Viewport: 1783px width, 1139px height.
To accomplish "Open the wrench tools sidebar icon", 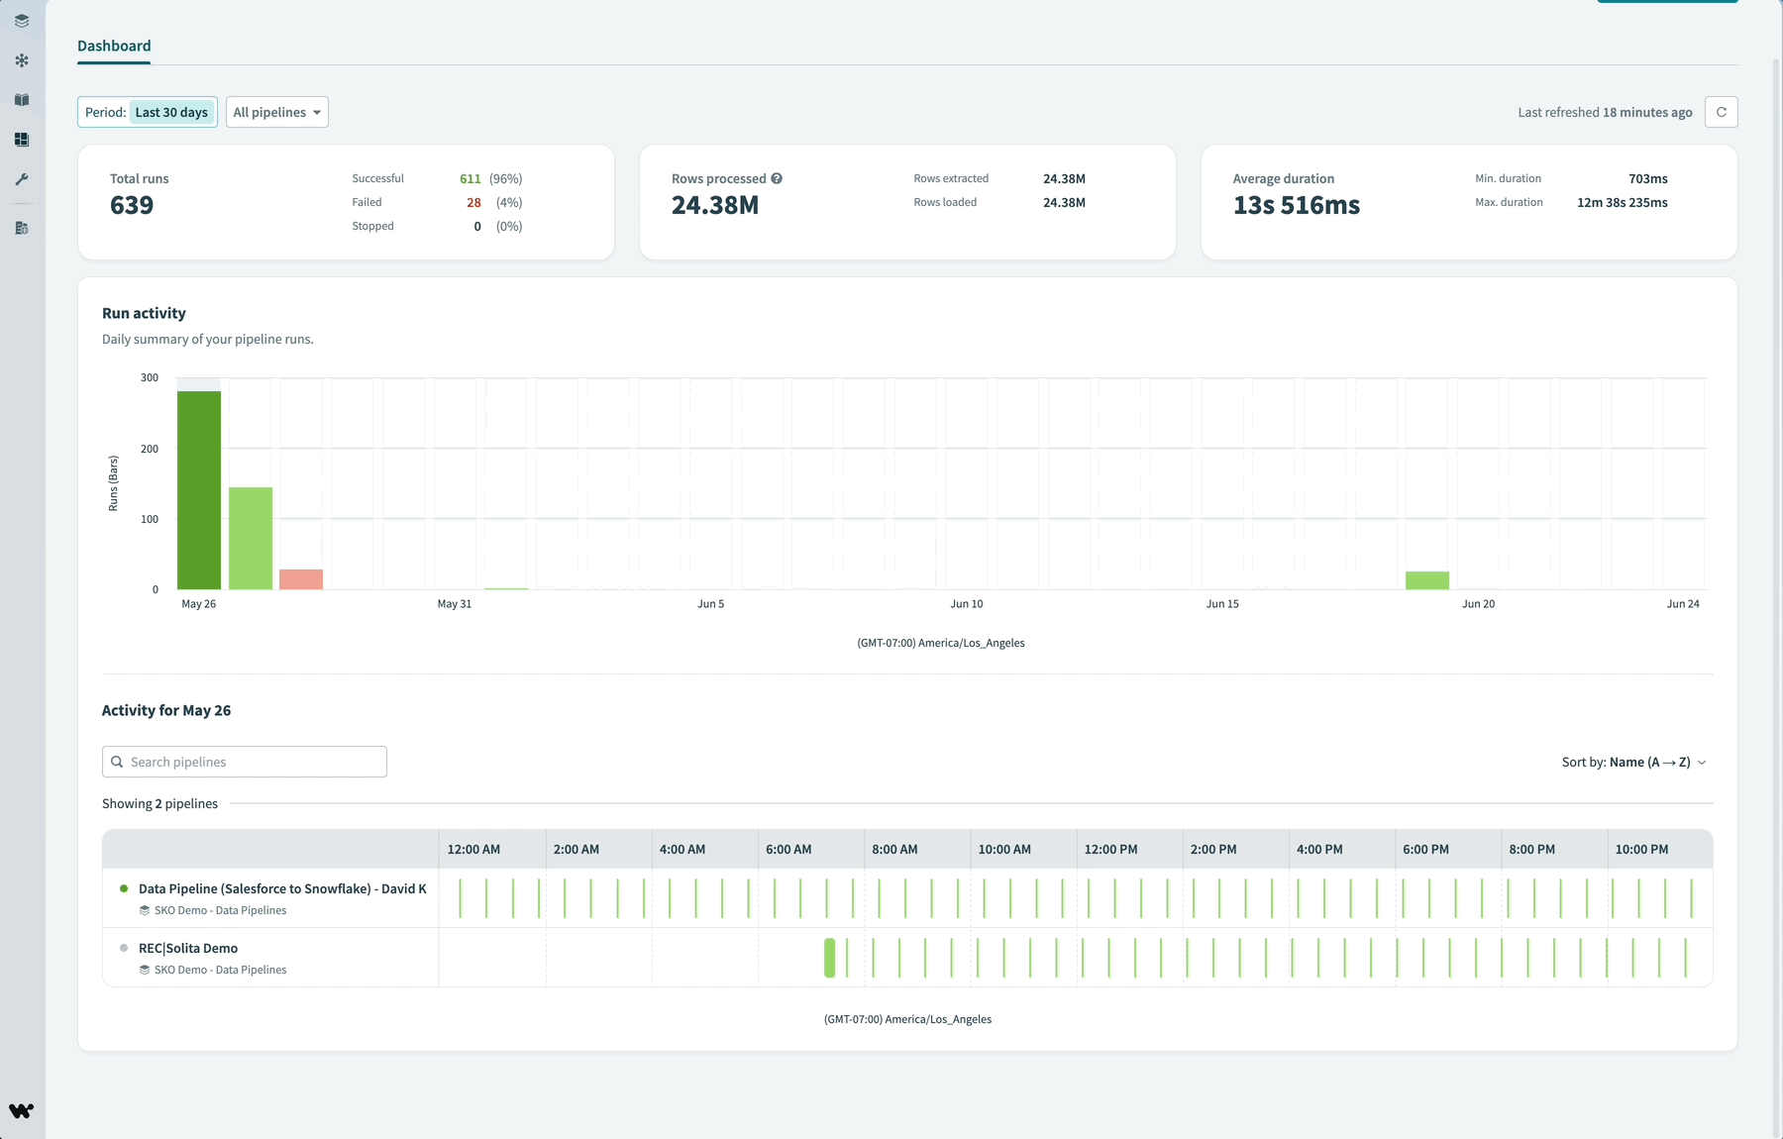I will pos(22,179).
